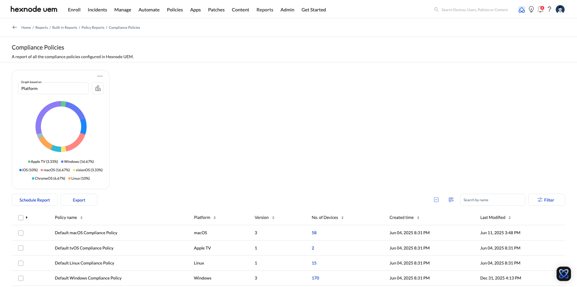This screenshot has width=577, height=287.
Task: Click the column customization table icon
Action: coord(451,200)
